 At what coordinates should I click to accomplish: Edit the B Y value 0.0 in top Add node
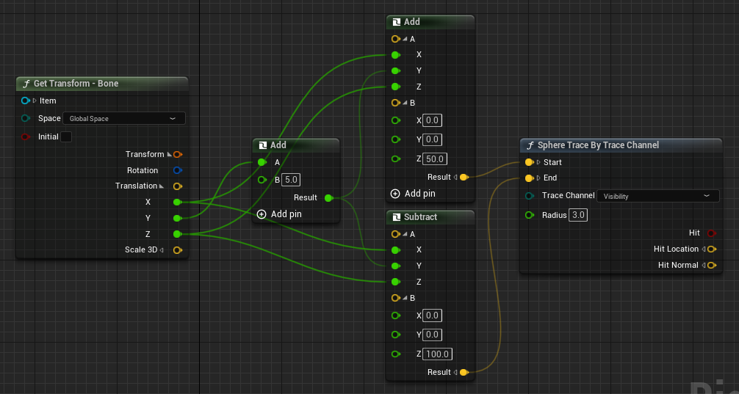pos(432,140)
